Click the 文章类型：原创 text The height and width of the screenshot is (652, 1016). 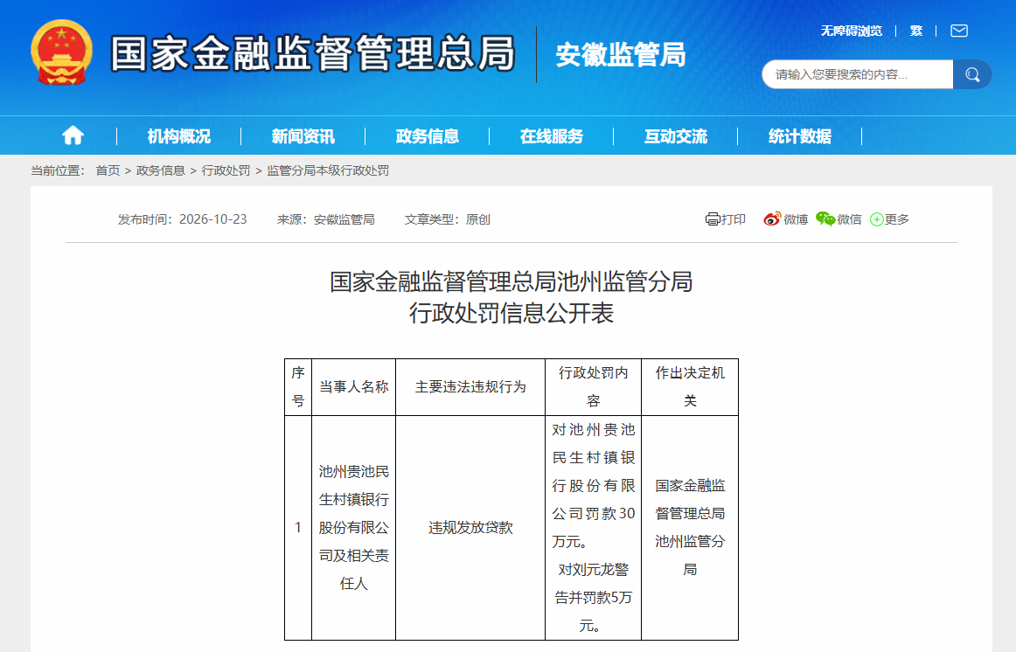point(447,219)
